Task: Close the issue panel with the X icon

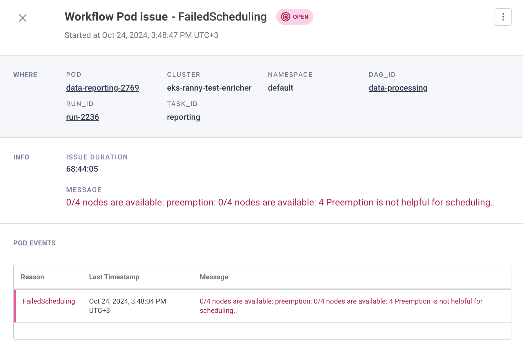Action: click(23, 18)
